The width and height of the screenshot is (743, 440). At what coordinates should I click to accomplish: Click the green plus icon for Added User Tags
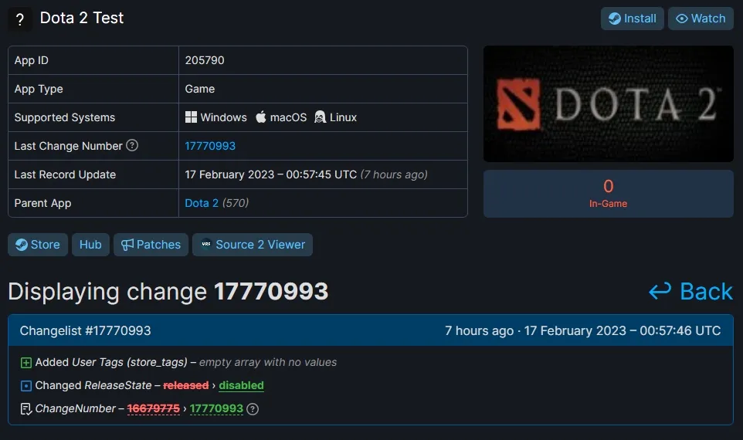click(26, 363)
